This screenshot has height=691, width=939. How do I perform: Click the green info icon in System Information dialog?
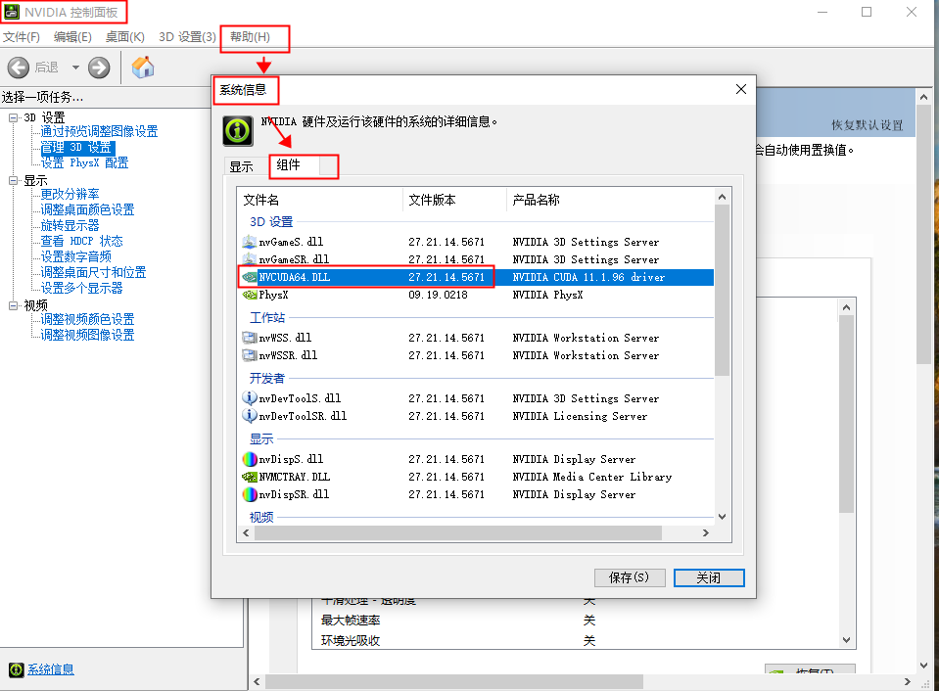(x=238, y=130)
